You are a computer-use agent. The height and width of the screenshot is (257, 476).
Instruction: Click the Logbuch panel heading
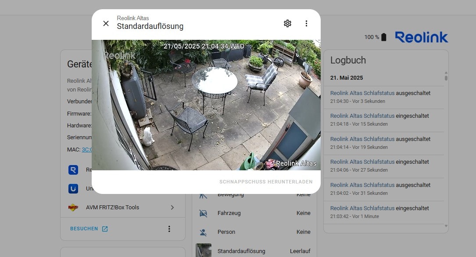tap(348, 60)
